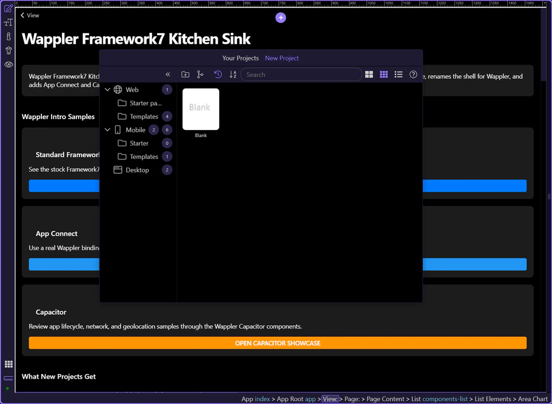Toggle alphabetical A-Z sort icon
Viewport: 552px width, 404px height.
(x=233, y=74)
